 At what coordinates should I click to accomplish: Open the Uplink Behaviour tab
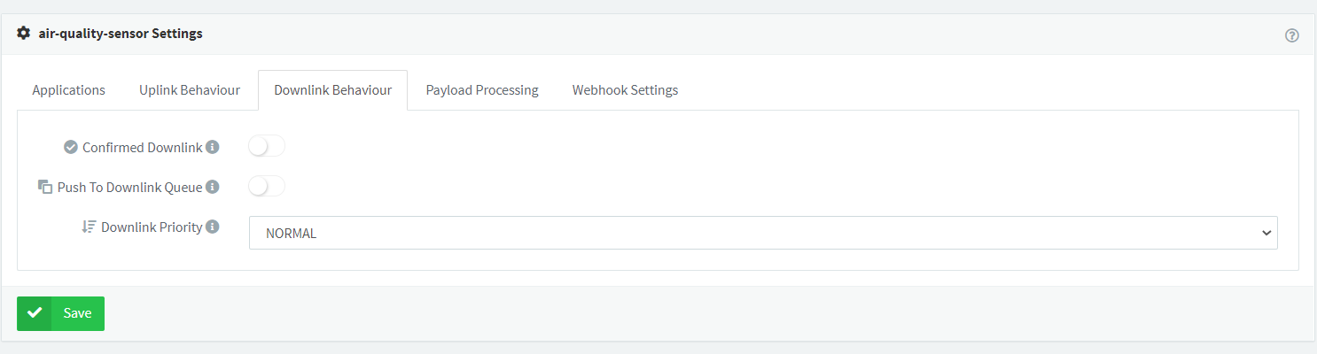click(x=190, y=90)
